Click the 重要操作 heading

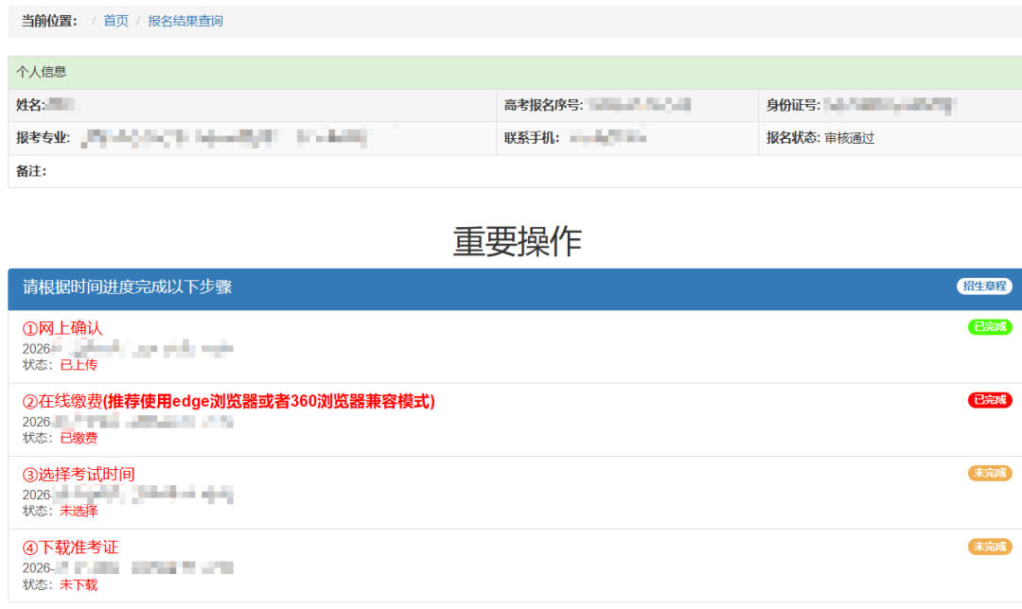click(x=517, y=242)
